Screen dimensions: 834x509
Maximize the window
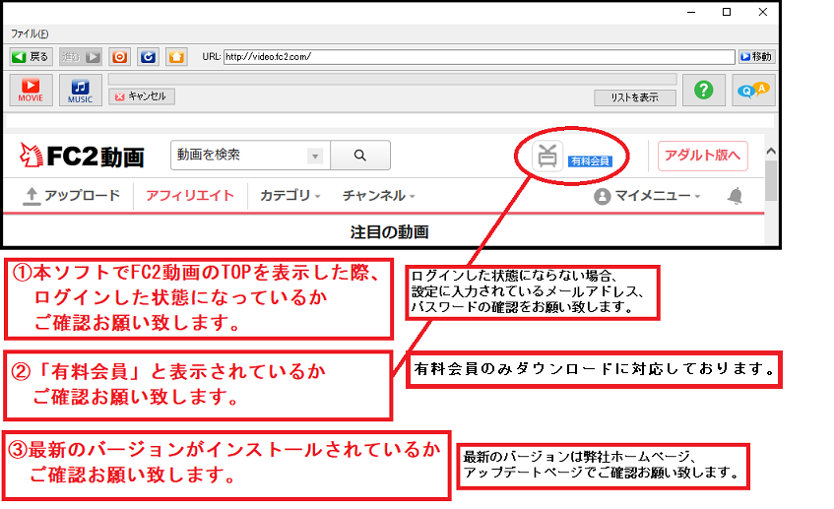pyautogui.click(x=727, y=12)
